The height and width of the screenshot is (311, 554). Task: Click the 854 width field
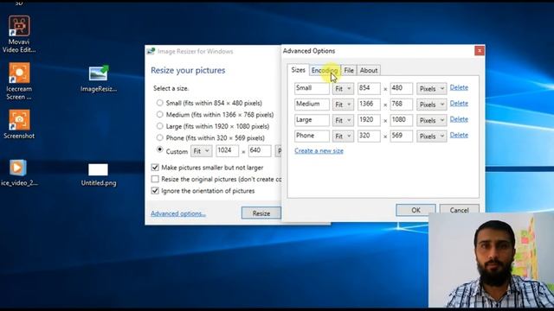point(369,88)
